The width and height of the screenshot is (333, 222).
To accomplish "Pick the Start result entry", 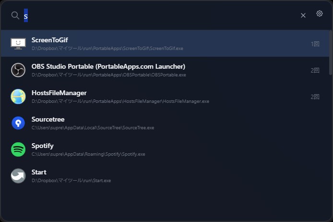I will [x=39, y=172].
